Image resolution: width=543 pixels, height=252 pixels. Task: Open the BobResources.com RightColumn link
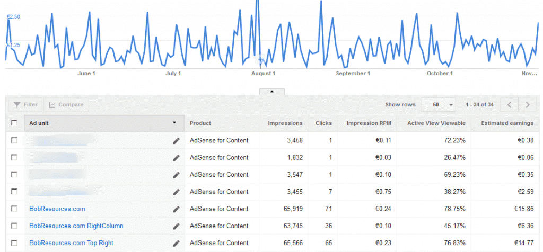76,226
